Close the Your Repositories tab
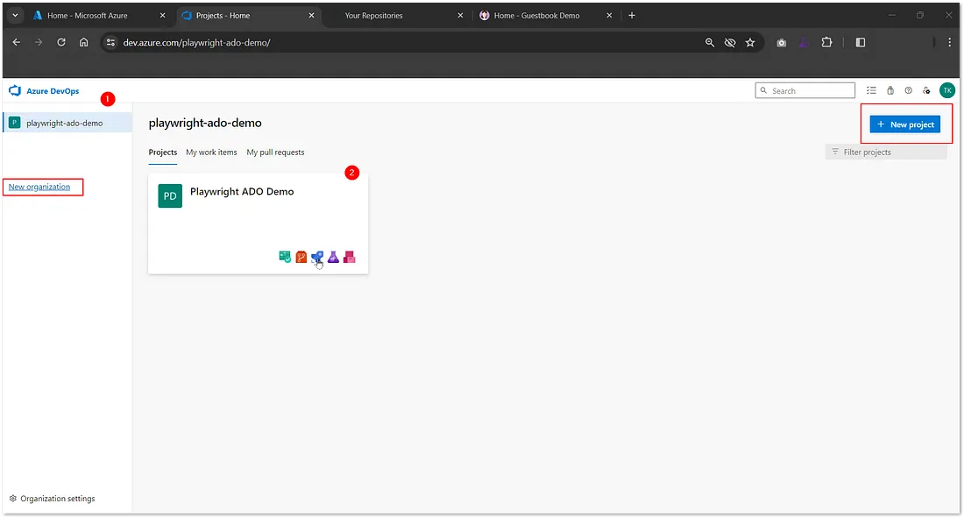 coord(460,16)
